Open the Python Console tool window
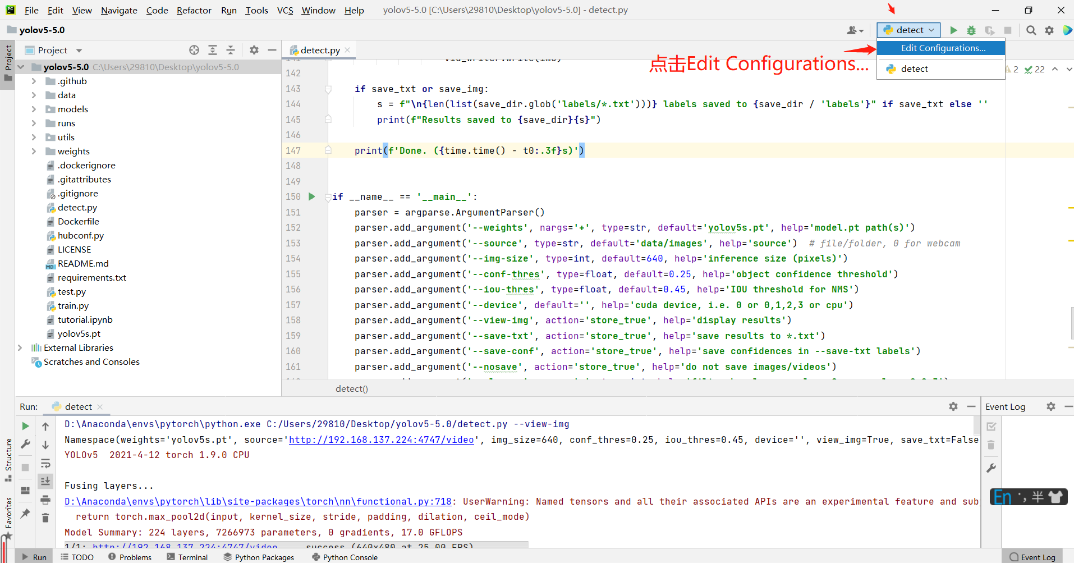The width and height of the screenshot is (1074, 563). point(345,557)
